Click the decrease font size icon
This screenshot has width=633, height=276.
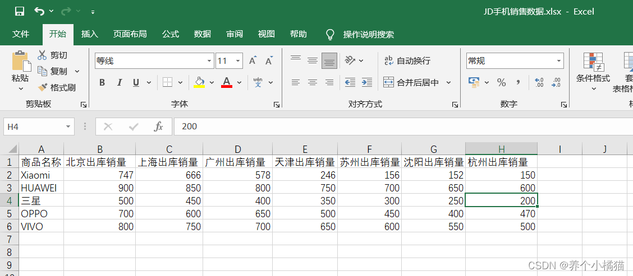point(269,61)
